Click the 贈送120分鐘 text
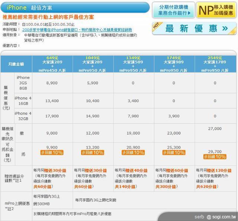The width and height of the screenshot is (238, 221). click(219, 170)
